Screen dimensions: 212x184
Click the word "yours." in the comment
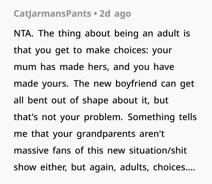tap(55, 84)
